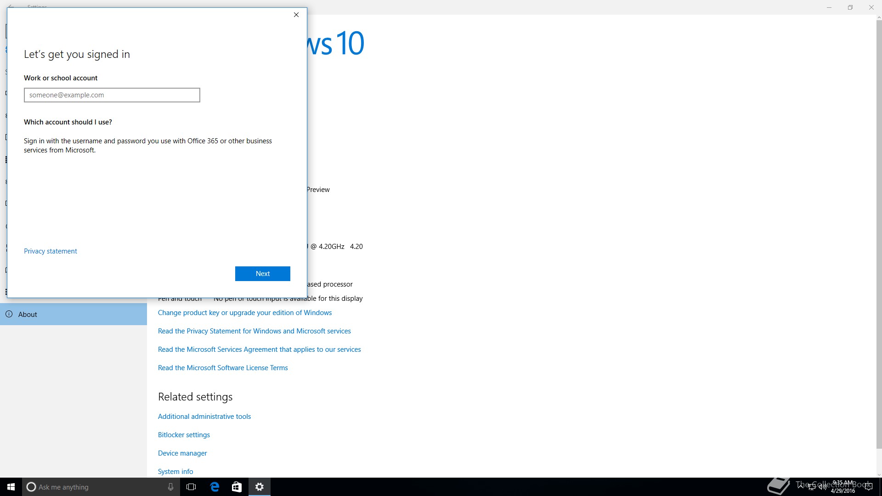
Task: Close the sign-in dialog
Action: (296, 15)
